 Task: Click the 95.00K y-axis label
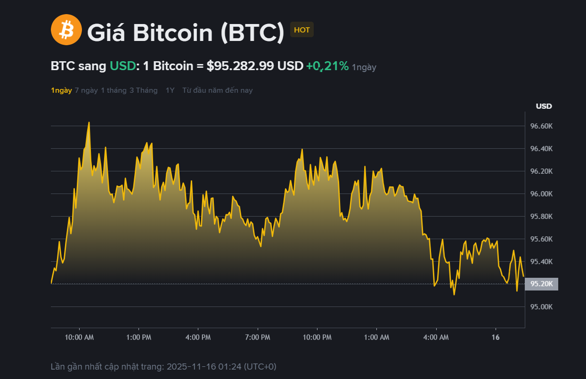pyautogui.click(x=541, y=307)
